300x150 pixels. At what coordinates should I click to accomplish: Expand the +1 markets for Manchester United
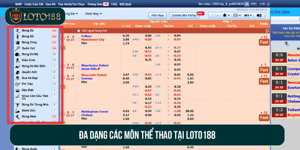tap(264, 65)
